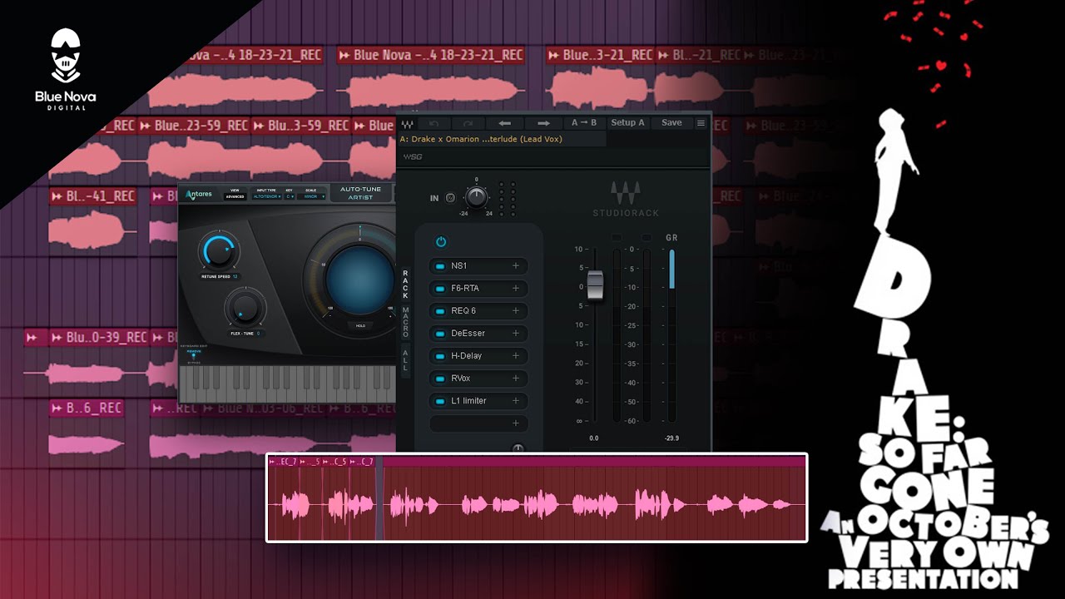
Task: Bypass the L1 limiter plugin
Action: (440, 401)
